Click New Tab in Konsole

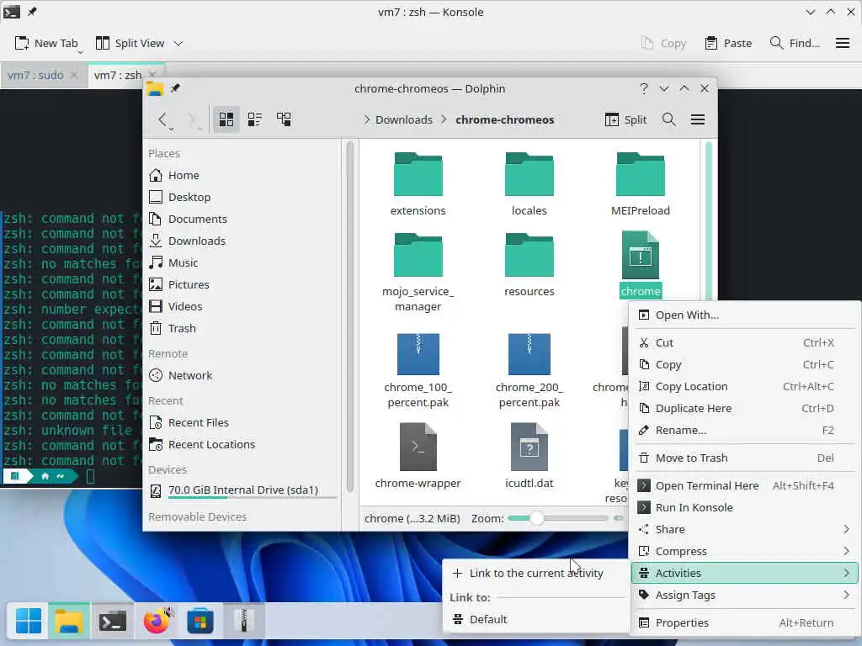(47, 43)
